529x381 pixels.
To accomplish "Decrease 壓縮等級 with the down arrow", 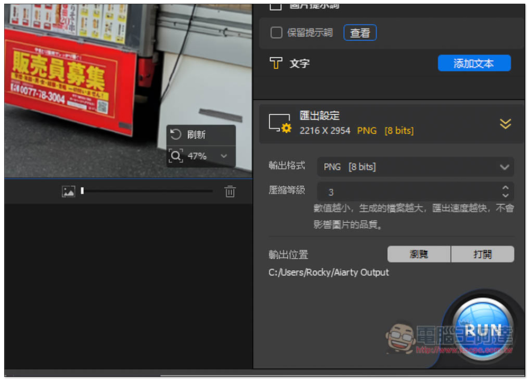I will click(x=505, y=195).
